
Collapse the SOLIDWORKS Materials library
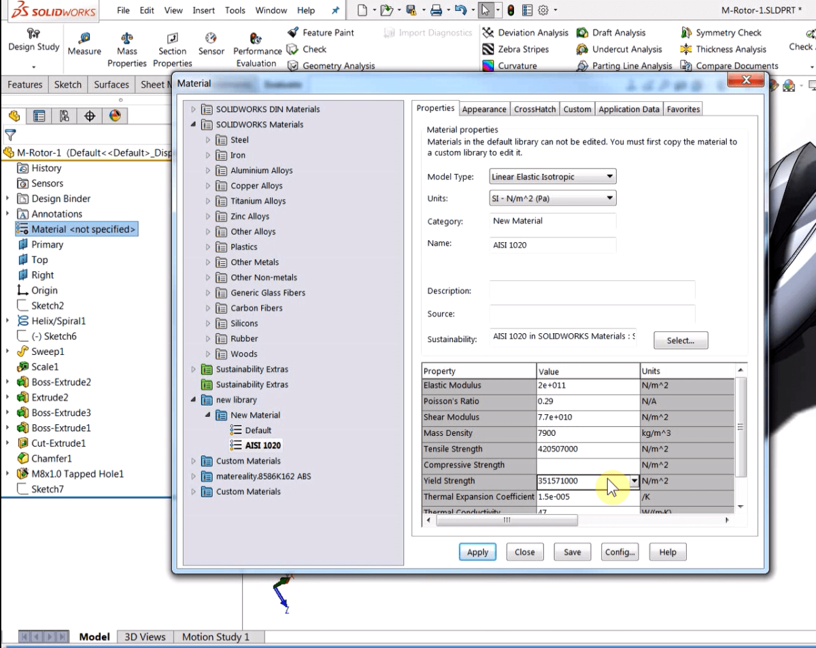[193, 125]
